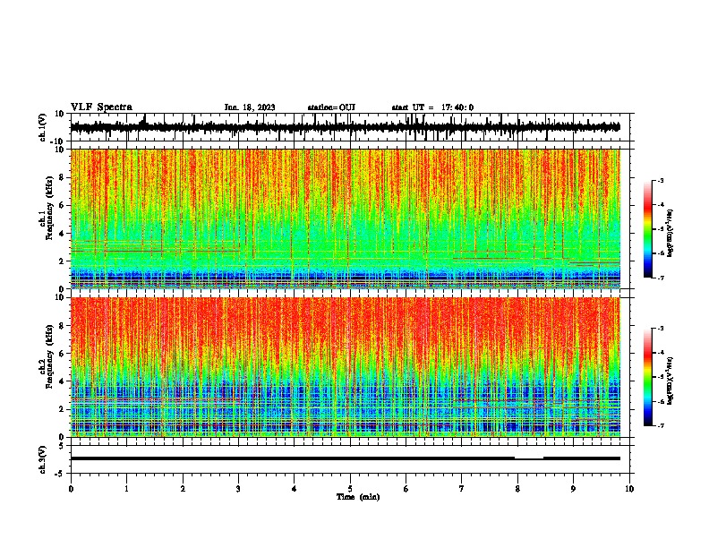Click the ch.1 voltage waveform trace panel
The width and height of the screenshot is (709, 548).
pyautogui.click(x=352, y=127)
